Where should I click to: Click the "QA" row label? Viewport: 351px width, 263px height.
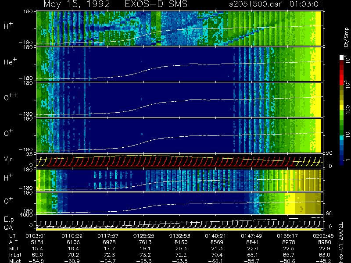pyautogui.click(x=8, y=227)
